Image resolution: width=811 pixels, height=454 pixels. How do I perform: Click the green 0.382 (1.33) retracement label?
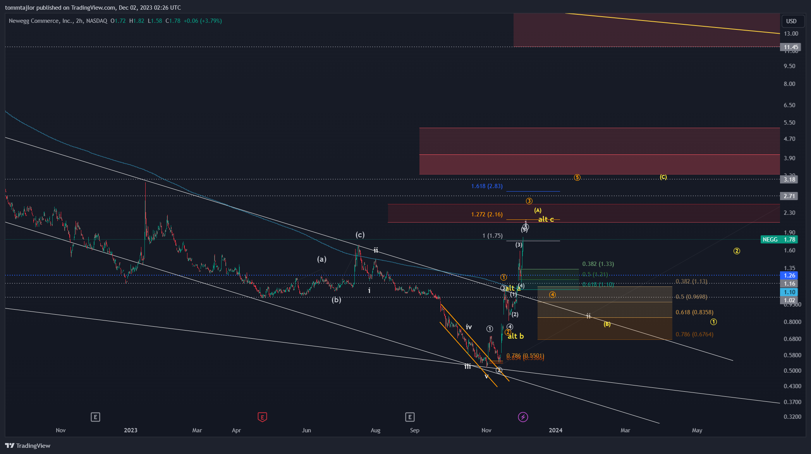point(598,264)
